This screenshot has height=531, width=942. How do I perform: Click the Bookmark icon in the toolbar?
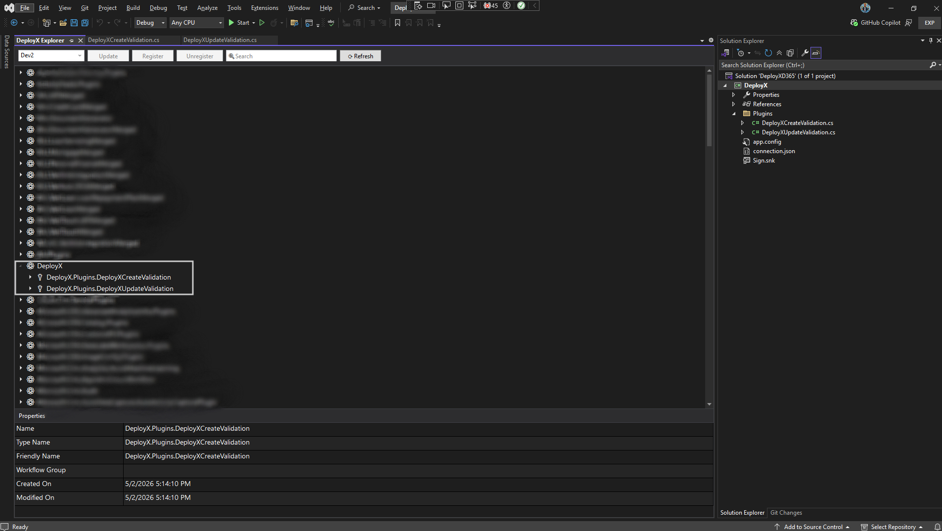click(398, 23)
